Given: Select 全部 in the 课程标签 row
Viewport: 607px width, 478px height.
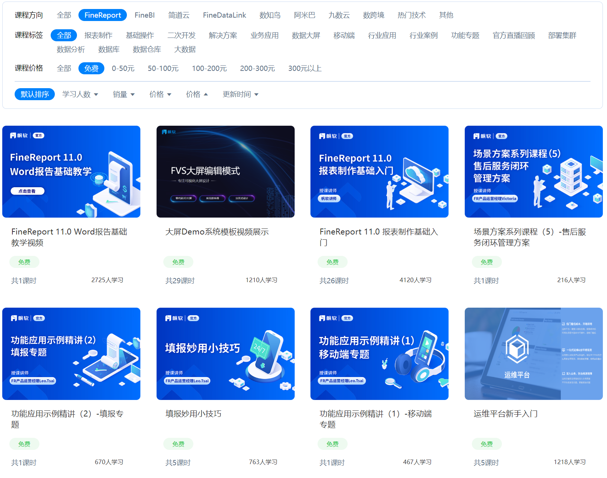Looking at the screenshot, I should point(64,35).
